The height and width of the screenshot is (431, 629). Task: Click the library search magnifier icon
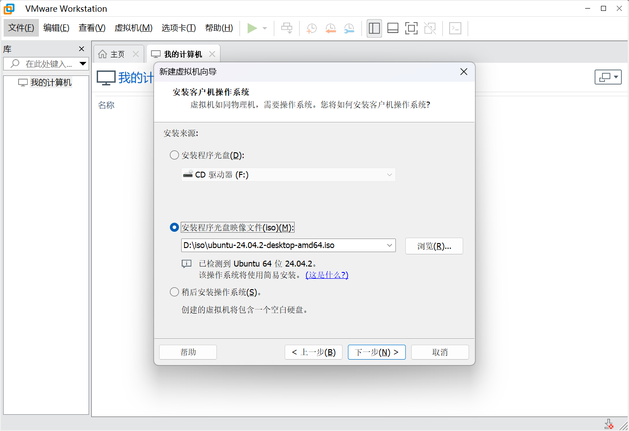[15, 64]
